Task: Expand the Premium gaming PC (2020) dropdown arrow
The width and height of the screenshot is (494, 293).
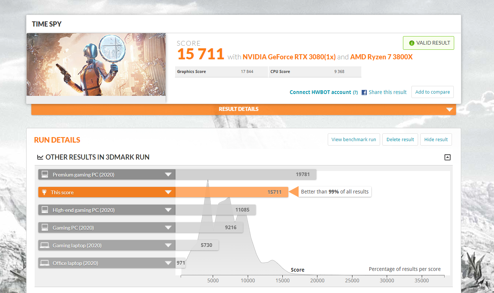Action: pyautogui.click(x=168, y=175)
